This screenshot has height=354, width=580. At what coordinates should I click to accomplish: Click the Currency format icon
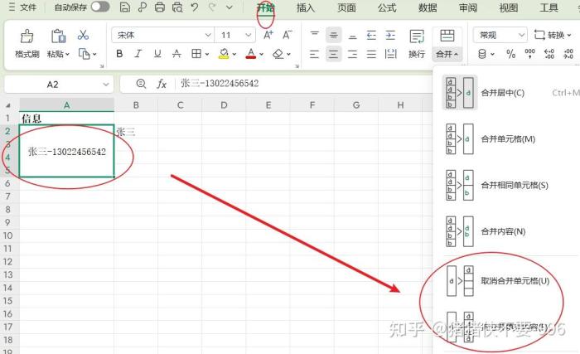(482, 54)
